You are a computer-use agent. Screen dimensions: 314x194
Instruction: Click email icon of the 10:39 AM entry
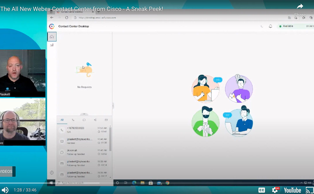[x=62, y=164]
